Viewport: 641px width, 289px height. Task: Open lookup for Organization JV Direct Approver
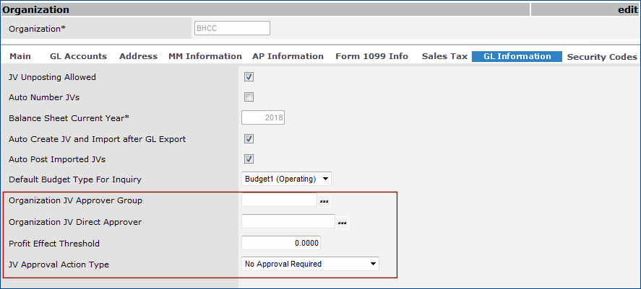coord(343,223)
